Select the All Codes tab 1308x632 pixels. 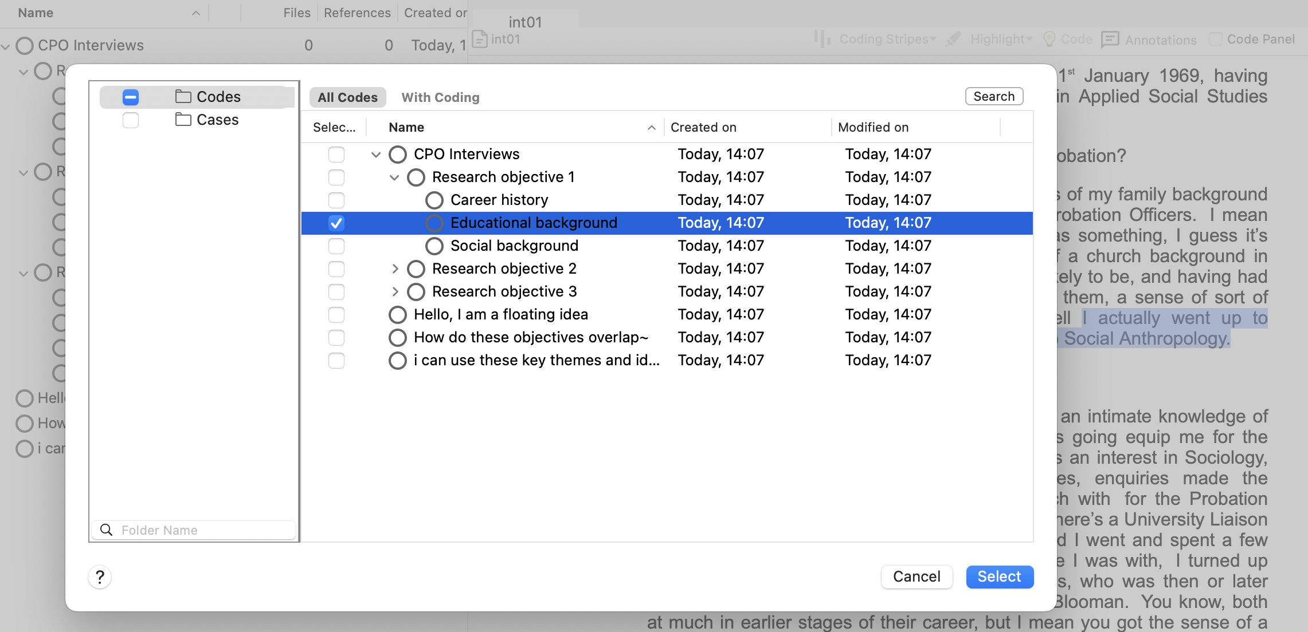click(347, 97)
